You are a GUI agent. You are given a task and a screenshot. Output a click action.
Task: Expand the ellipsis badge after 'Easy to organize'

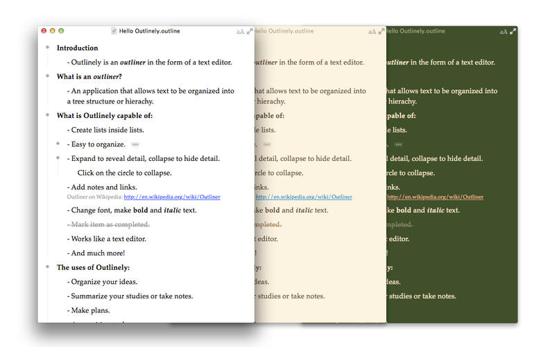135,144
